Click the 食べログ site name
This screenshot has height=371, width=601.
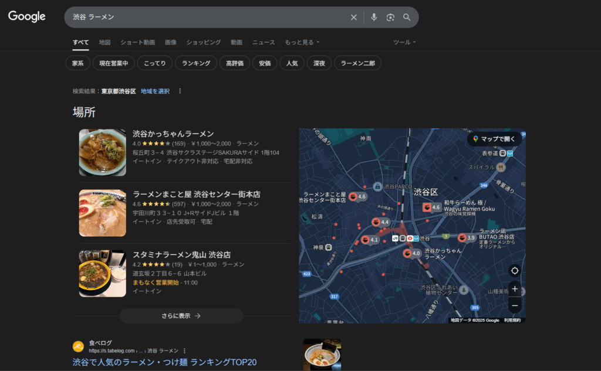pos(100,343)
